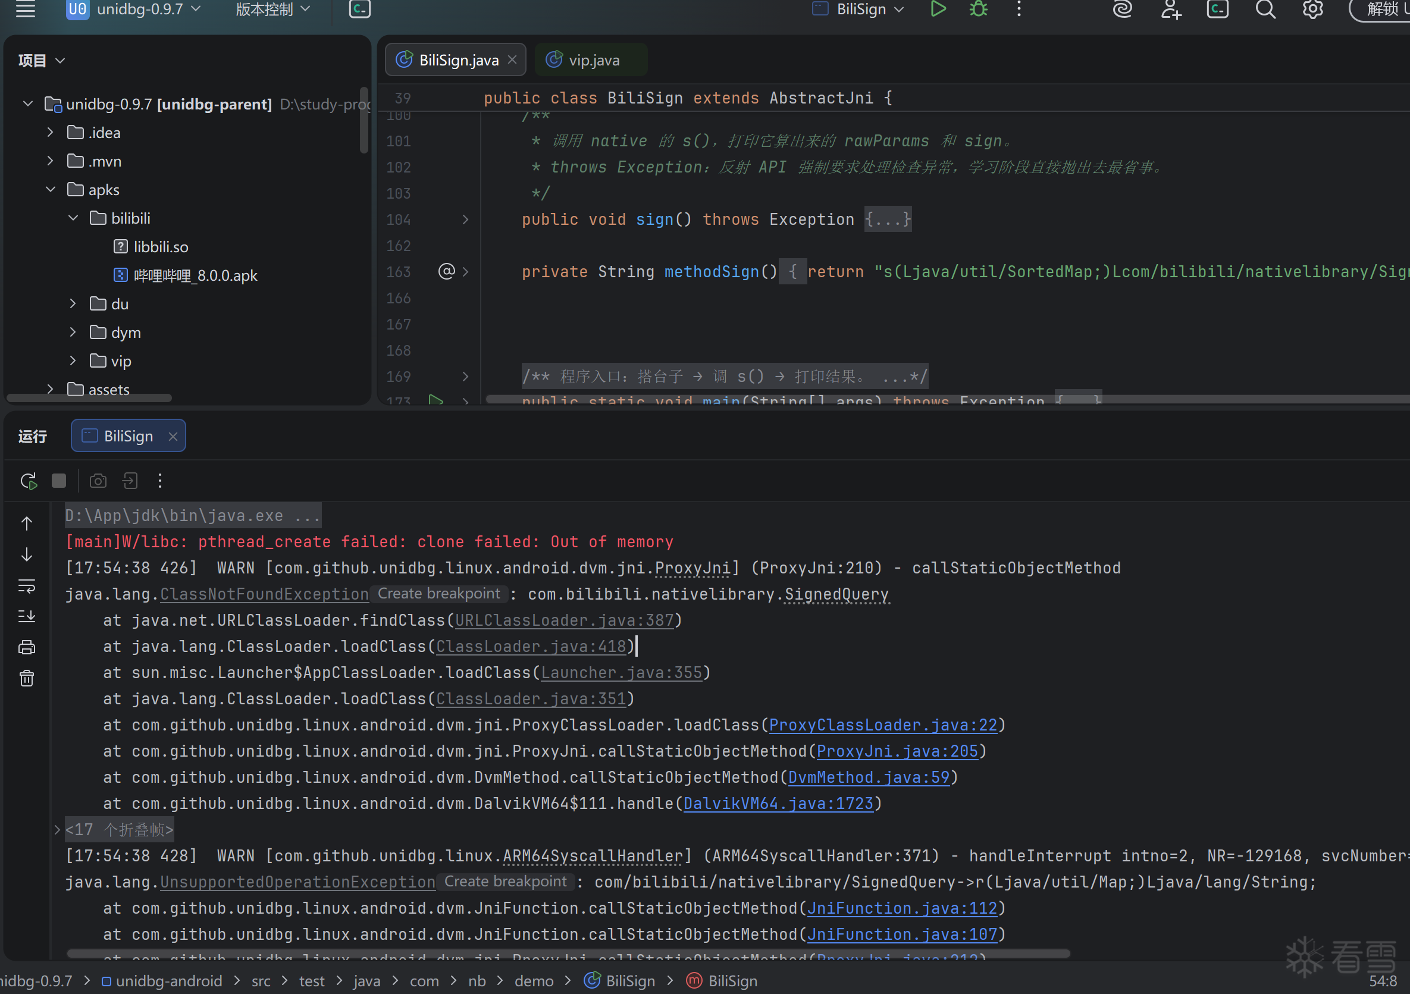Open DvmMethod.java:59 link
The width and height of the screenshot is (1410, 994).
pos(869,777)
